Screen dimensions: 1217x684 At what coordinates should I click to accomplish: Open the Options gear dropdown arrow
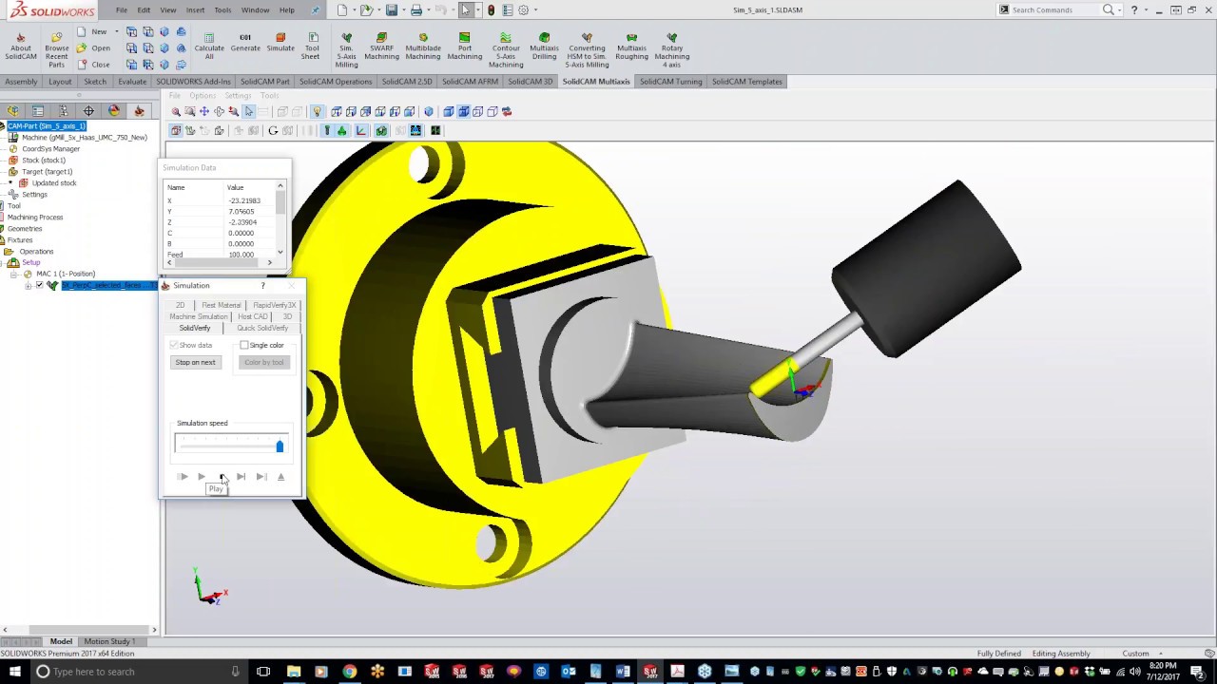534,9
